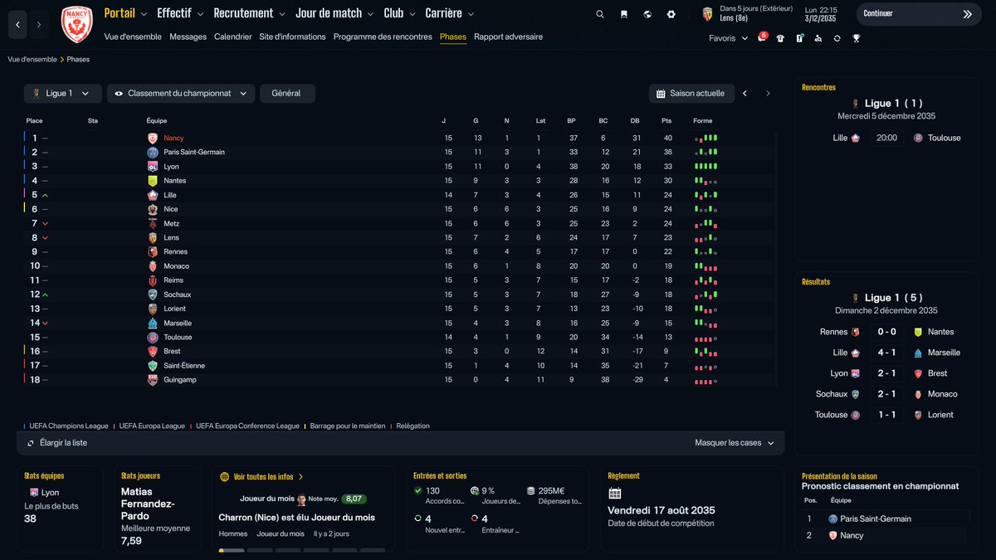
Task: Go forward with the right navigation arrow
Action: coord(39,25)
